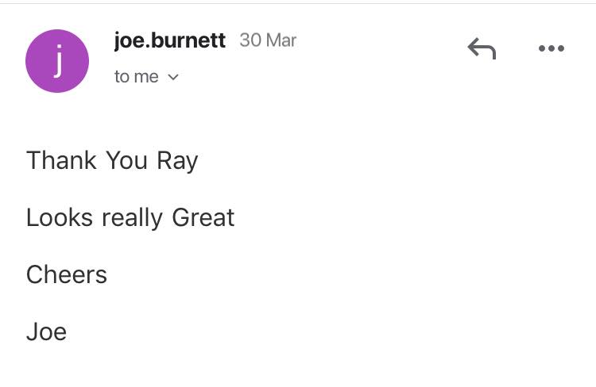Click the word 'You' in the greeting
The image size is (596, 387).
pos(126,160)
